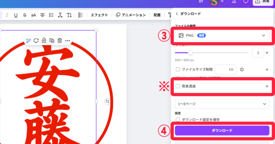275x144 pixels.
Task: Open the letter and line spacing options
Action: pyautogui.click(x=60, y=15)
